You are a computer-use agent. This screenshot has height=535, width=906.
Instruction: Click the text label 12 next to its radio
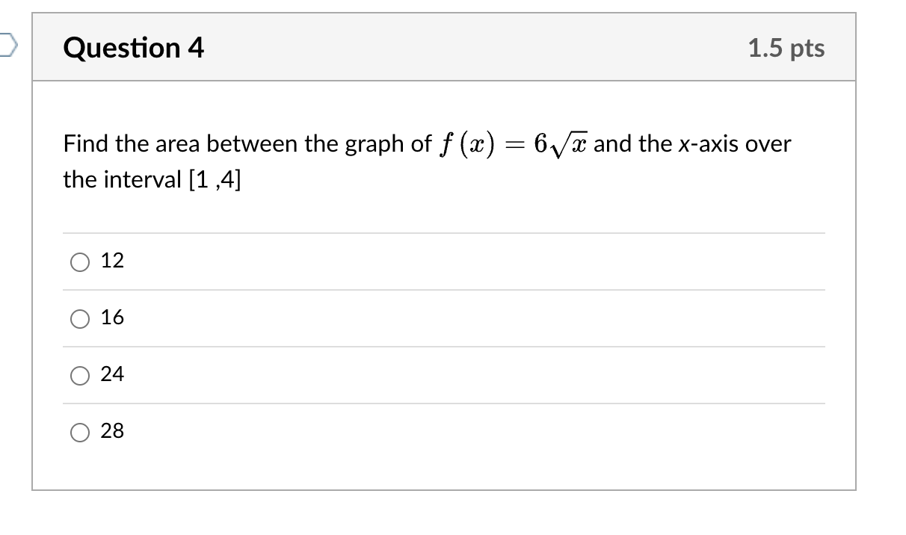[x=112, y=261]
